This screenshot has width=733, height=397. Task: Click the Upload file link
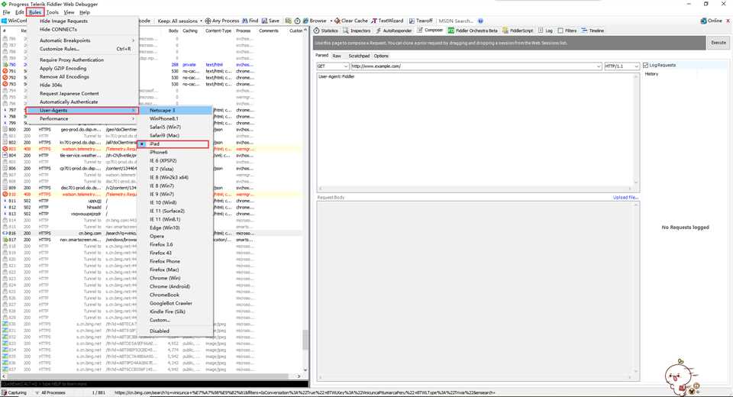[625, 197]
